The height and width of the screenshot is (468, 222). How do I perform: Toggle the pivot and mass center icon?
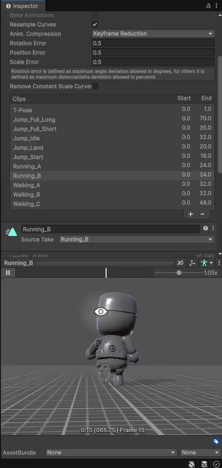(192, 263)
